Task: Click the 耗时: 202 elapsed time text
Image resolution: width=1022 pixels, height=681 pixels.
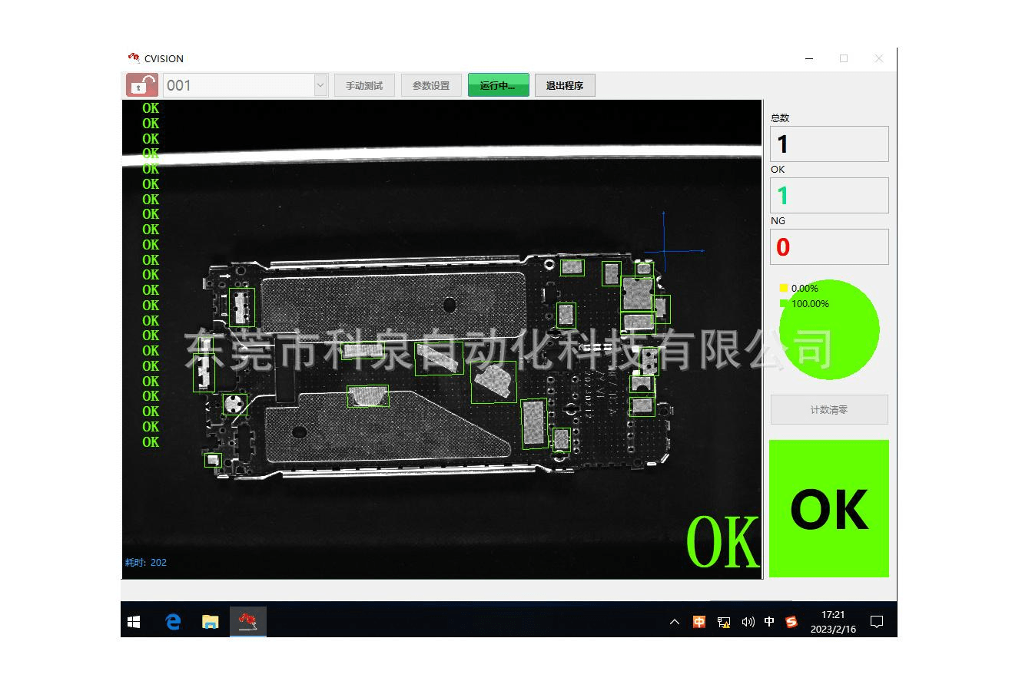Action: (x=146, y=563)
